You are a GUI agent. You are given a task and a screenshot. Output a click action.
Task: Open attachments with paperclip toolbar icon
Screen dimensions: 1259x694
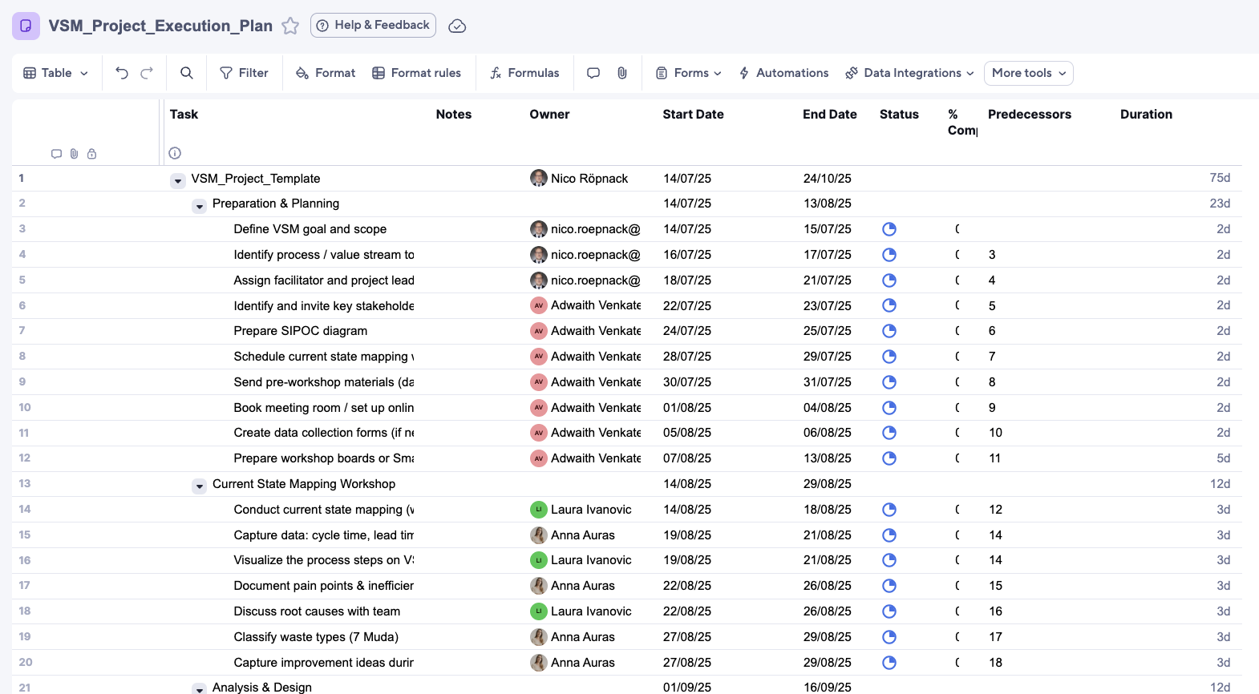(x=622, y=73)
